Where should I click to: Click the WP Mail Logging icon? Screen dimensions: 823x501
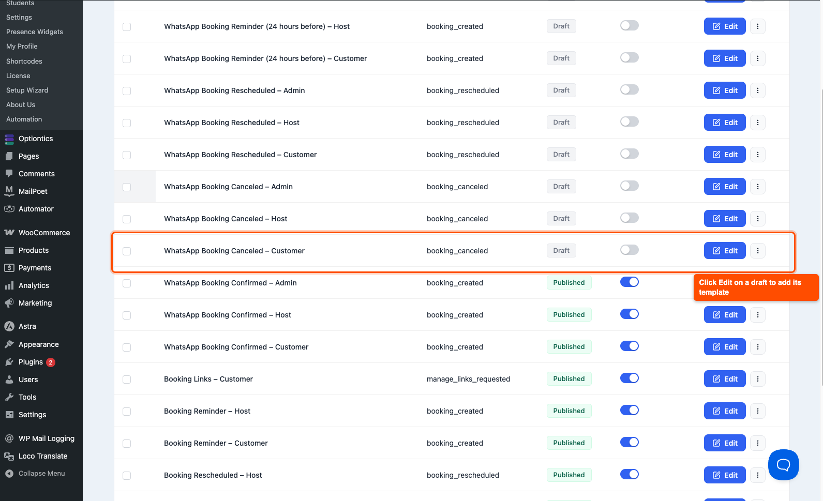coord(9,438)
